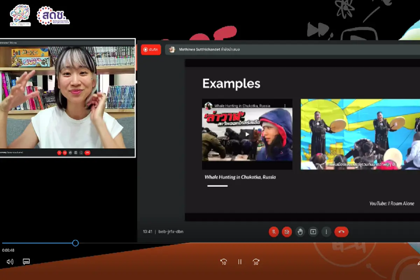
Task: Unmute the microphone in the meeting toolbar
Action: coord(274,232)
